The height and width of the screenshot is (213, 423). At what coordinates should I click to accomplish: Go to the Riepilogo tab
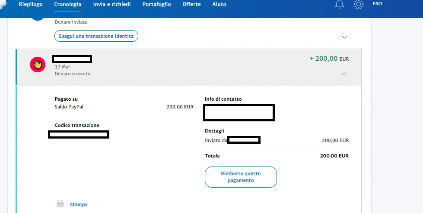pyautogui.click(x=30, y=4)
